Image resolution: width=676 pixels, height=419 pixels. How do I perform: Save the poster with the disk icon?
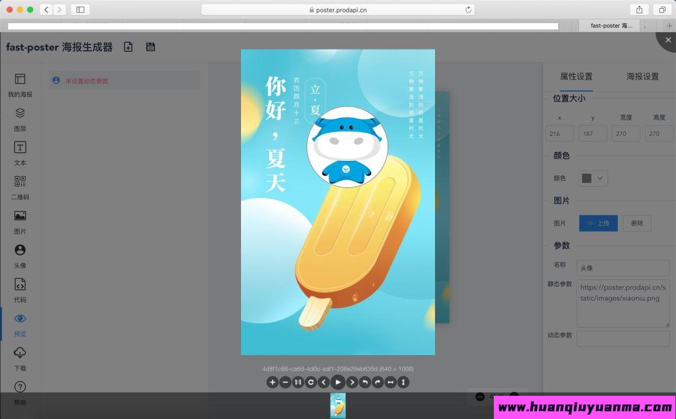(150, 47)
